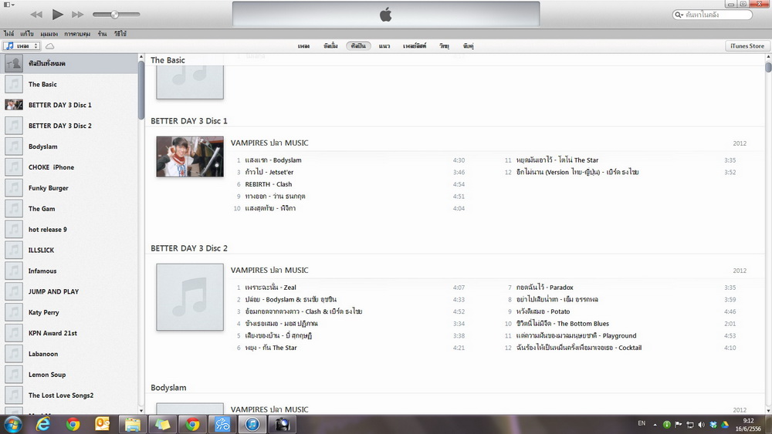772x434 pixels.
Task: Select BETTER DAY 3 Disc 1 sidebar thumbnail
Action: click(x=14, y=105)
